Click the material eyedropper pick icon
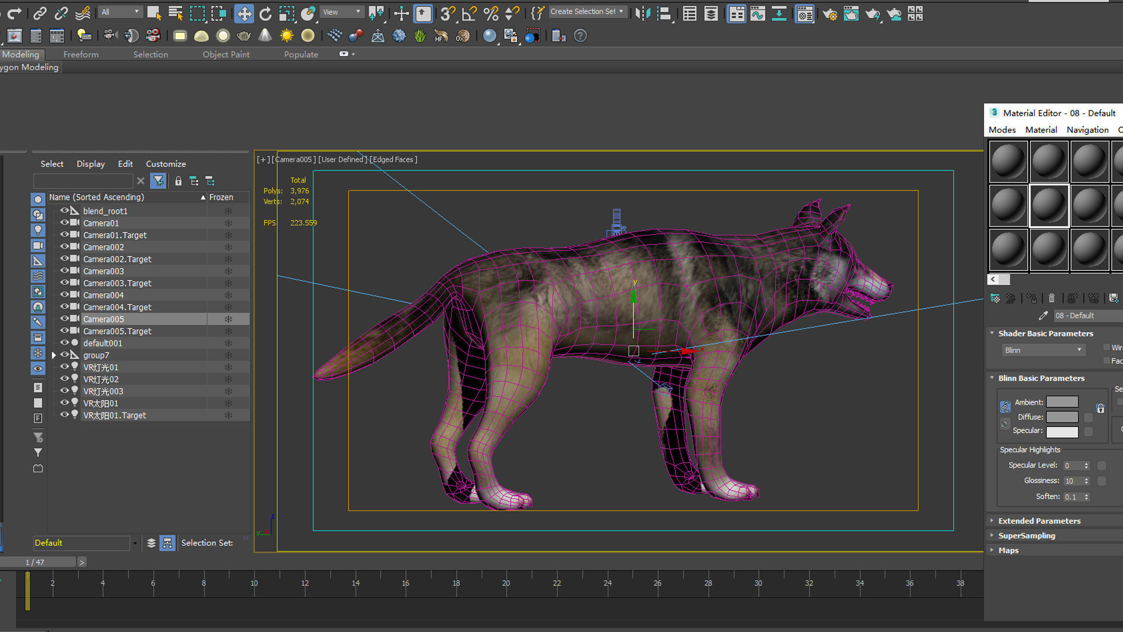1123x632 pixels. click(x=1043, y=315)
